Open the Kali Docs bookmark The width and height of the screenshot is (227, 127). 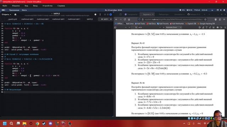pos(151,24)
